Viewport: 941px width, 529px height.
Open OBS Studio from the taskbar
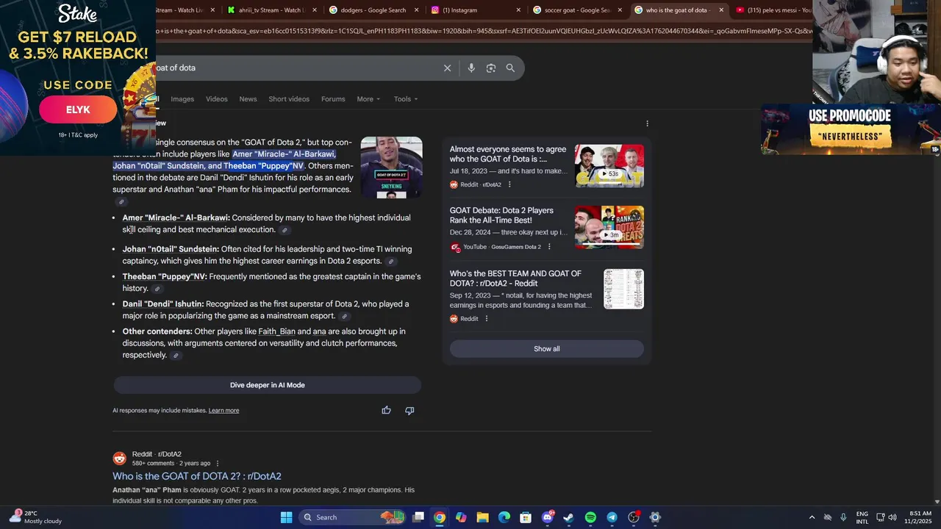click(x=633, y=517)
